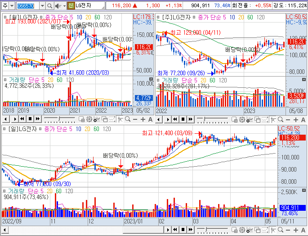
Task: Click 최고 121,400 (03/09) label in daily chart
Action: (167, 133)
